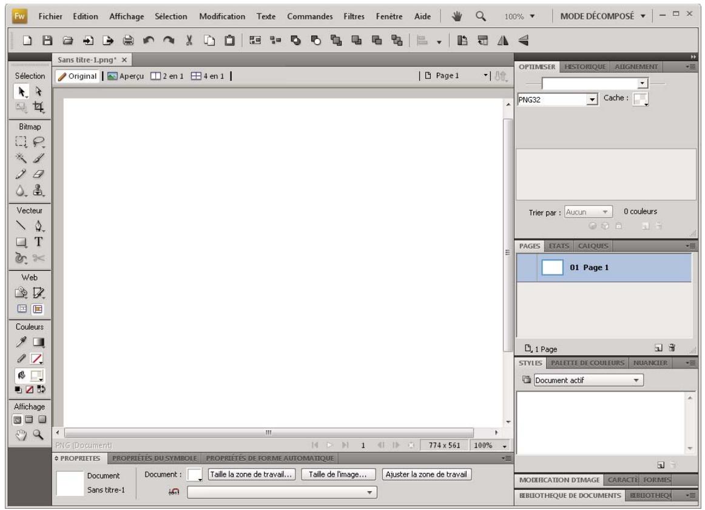
Task: Select the Marquee tool
Action: (21, 142)
